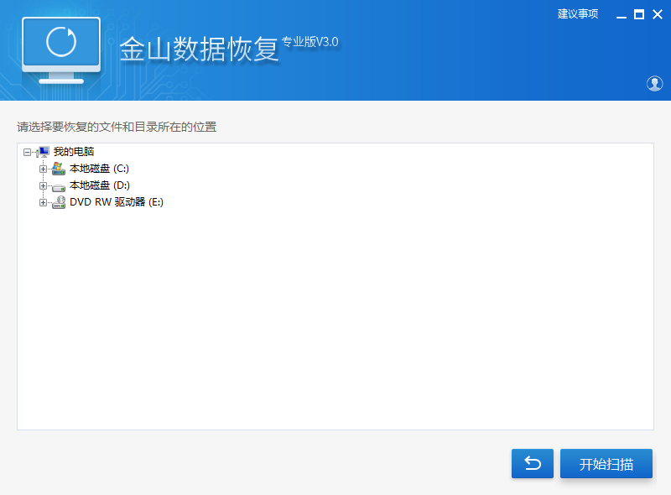Viewport: 671px width, 495px height.
Task: Expand the 本地磁盘 (D:) node
Action: point(43,185)
